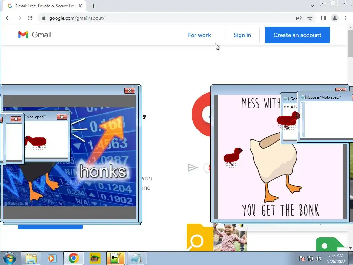The height and width of the screenshot is (265, 353).
Task: Open the Chrome side panel
Action: (x=323, y=18)
